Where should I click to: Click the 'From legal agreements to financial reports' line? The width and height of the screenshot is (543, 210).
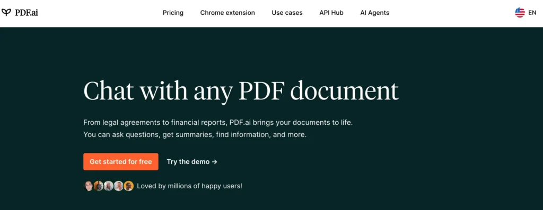[218, 123]
